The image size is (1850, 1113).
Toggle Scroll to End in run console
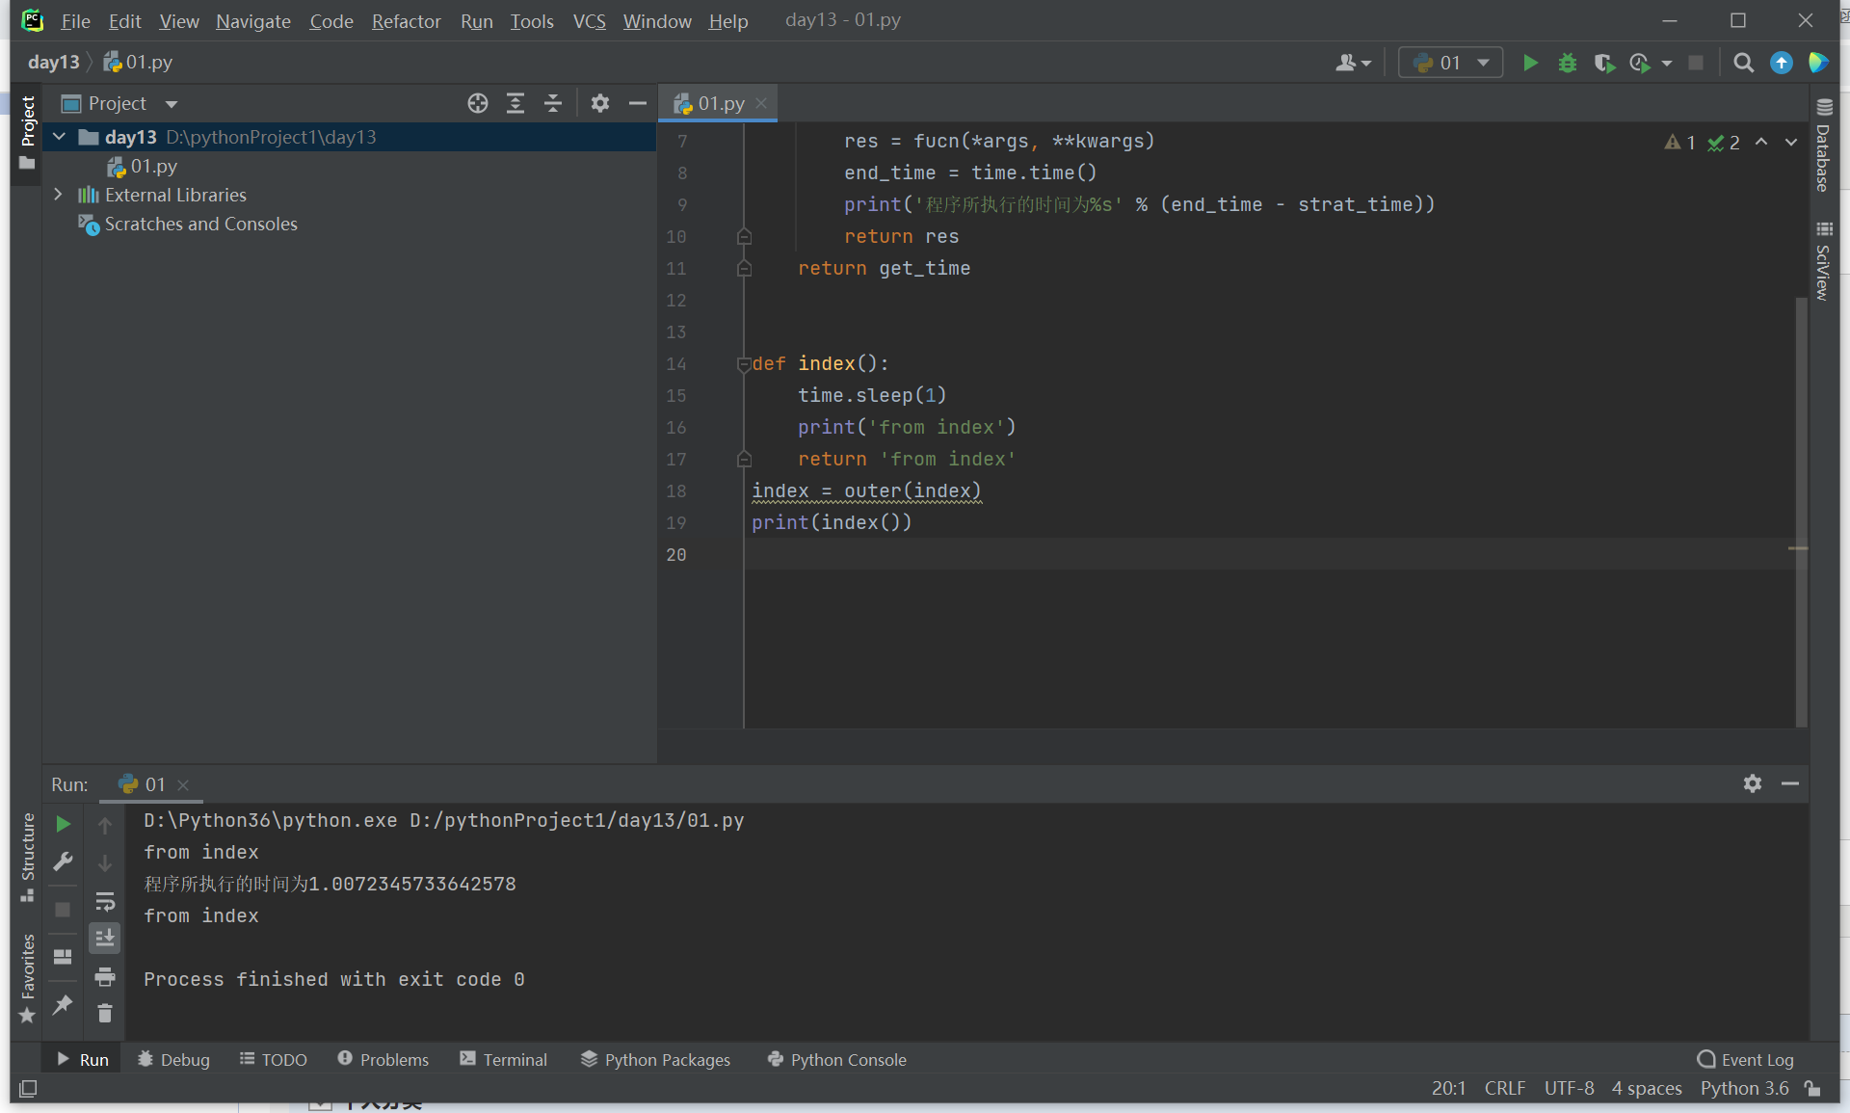click(105, 938)
